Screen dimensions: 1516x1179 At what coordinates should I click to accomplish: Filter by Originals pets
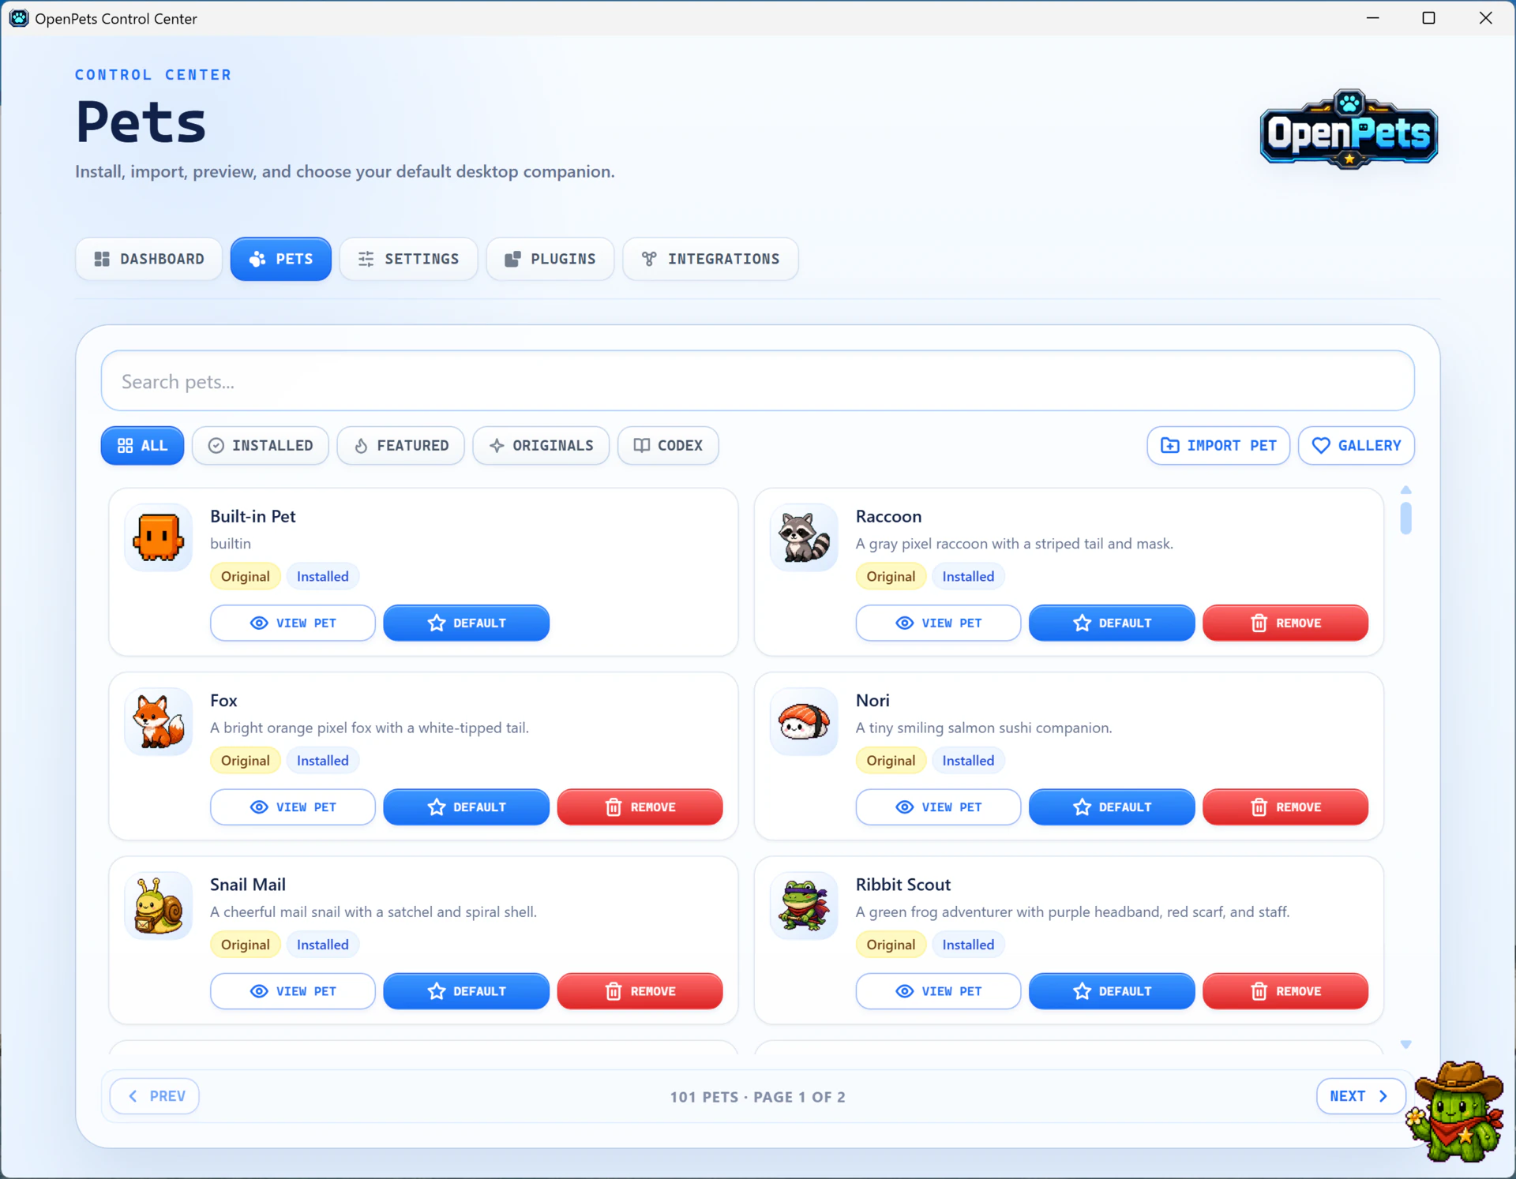point(541,446)
